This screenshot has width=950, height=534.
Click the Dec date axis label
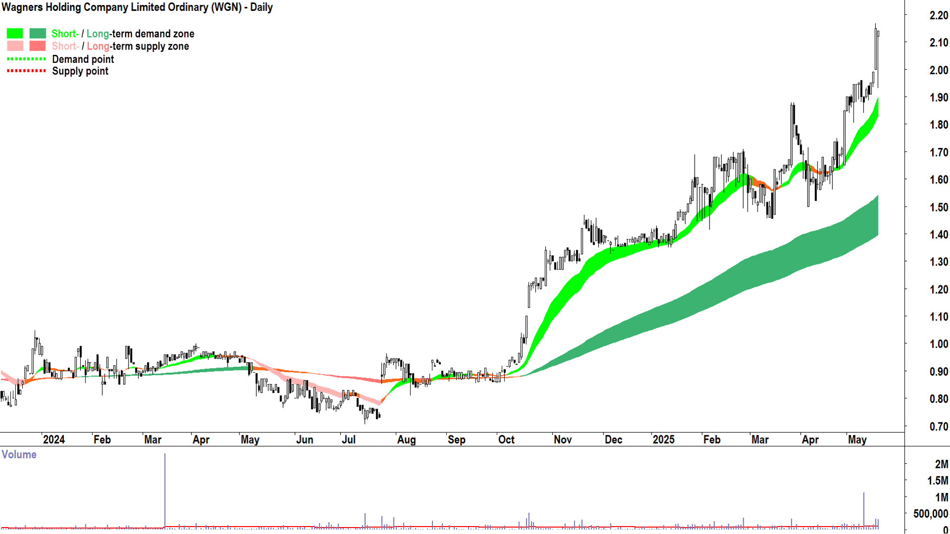tap(614, 440)
